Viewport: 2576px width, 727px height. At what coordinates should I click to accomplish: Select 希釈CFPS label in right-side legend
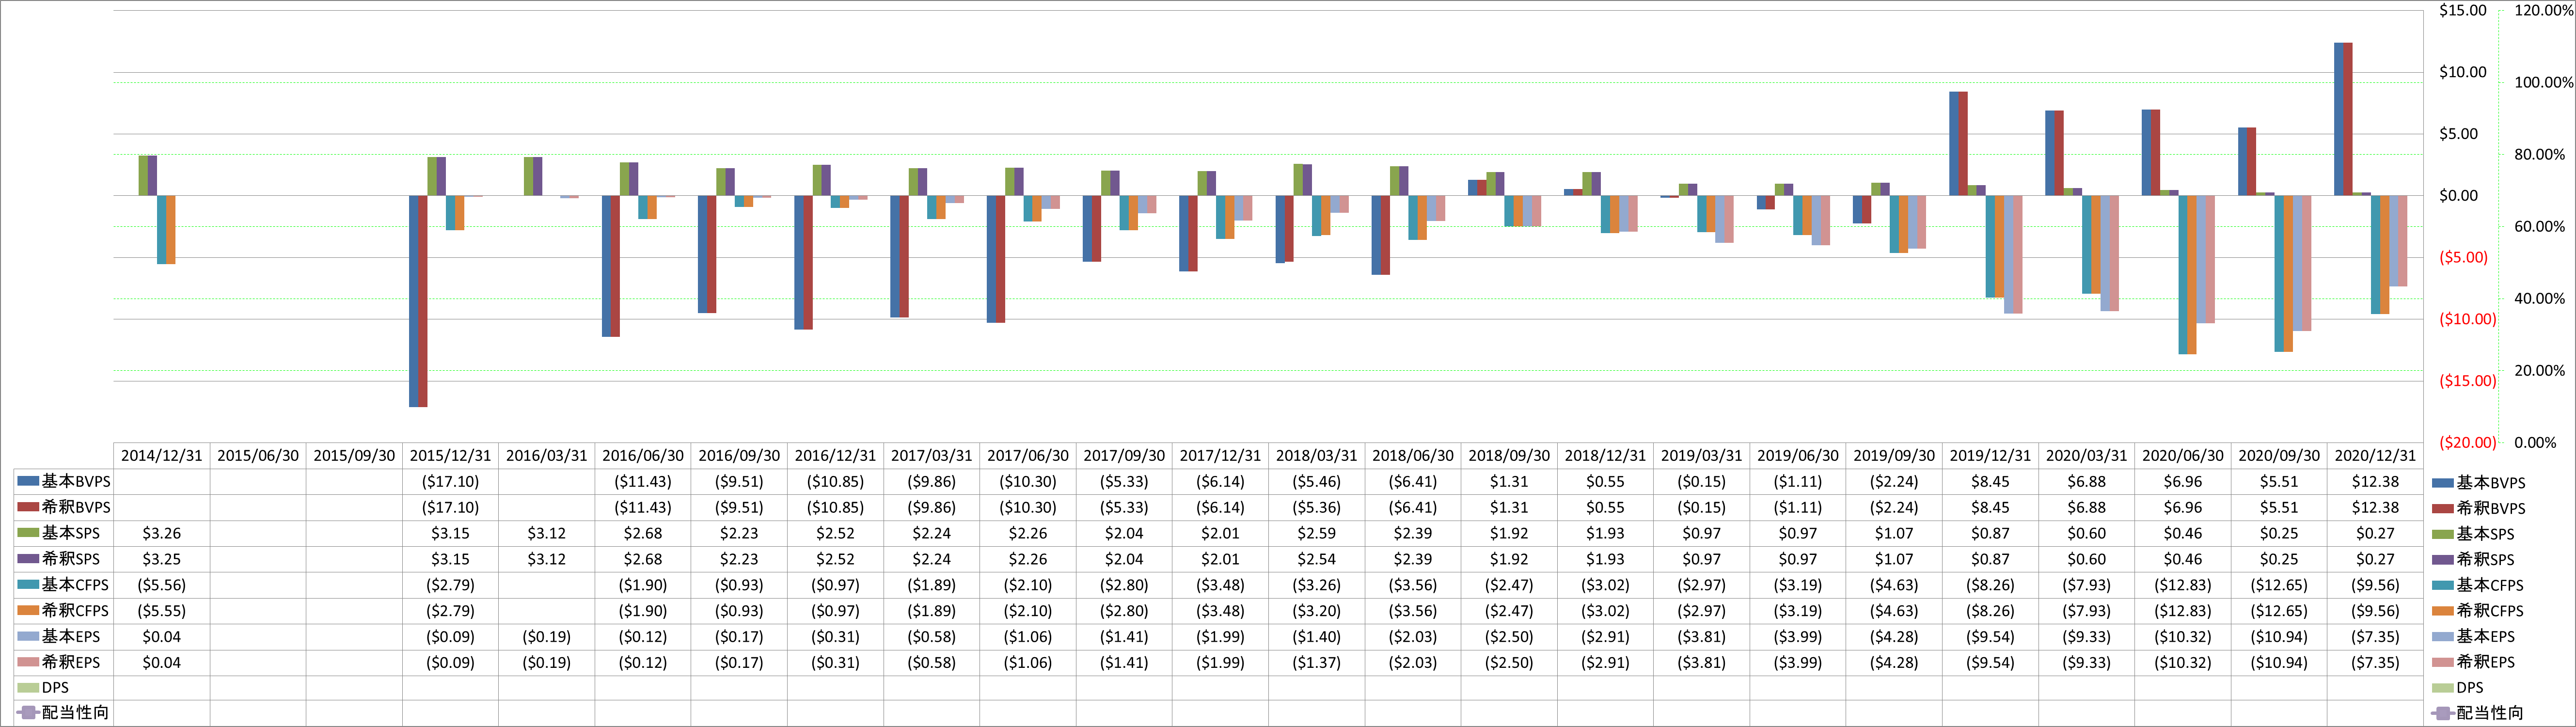[2490, 611]
